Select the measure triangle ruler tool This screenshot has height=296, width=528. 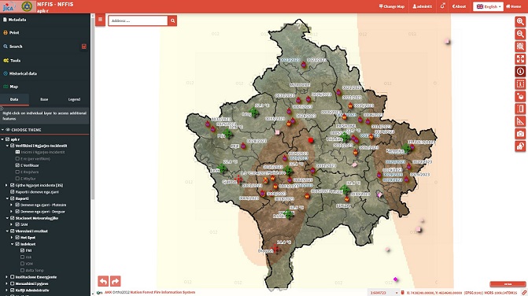coord(520,121)
